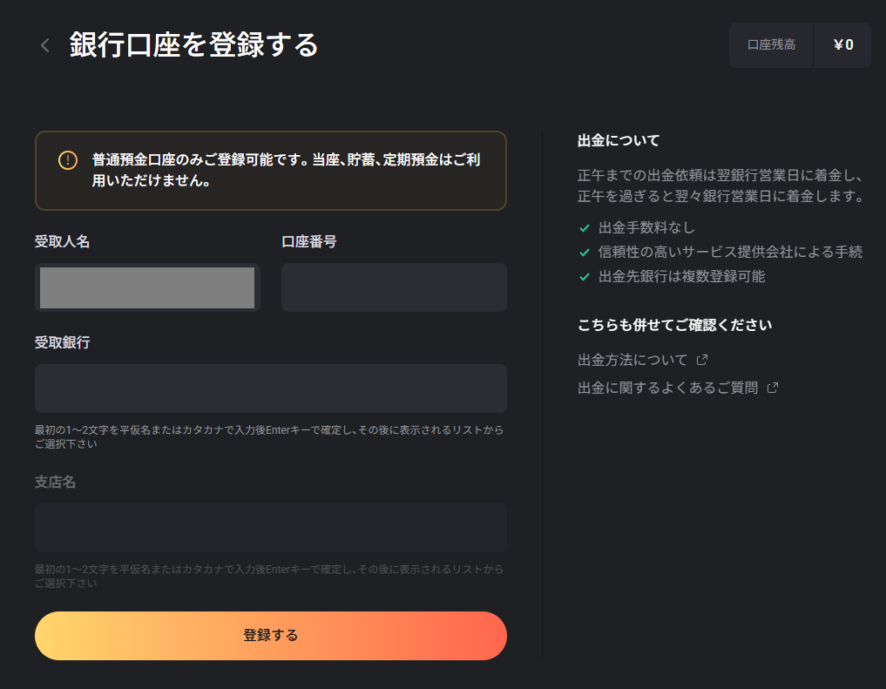
Task: Open the 出金に関するよくあるご質問 link
Action: (668, 388)
